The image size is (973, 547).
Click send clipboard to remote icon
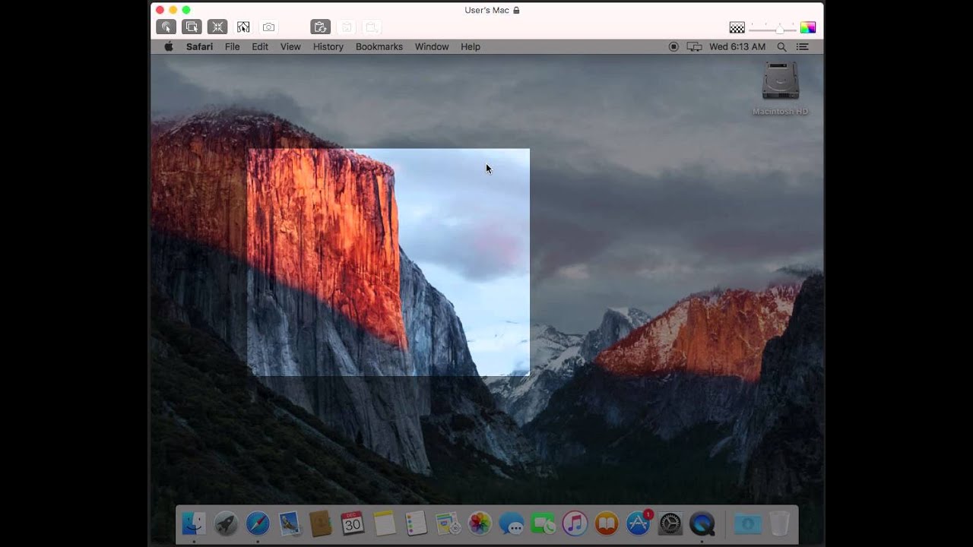tap(372, 27)
